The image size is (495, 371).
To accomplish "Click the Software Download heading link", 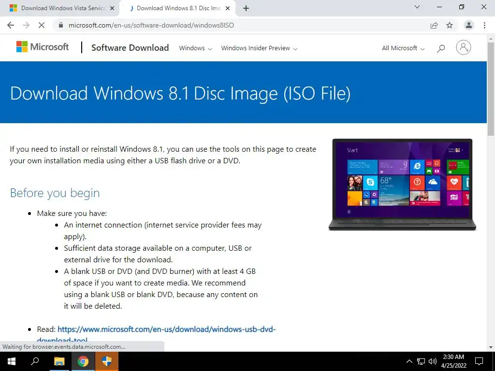I will pos(130,48).
